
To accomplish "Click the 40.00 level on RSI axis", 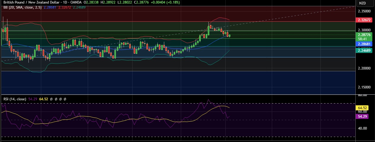I will click(363, 128).
